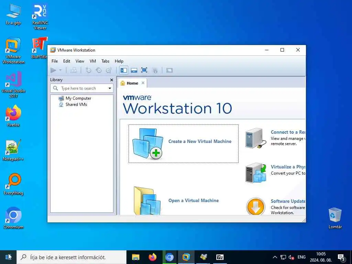Click the Open a Virtual Machine folder icon
Image resolution: width=352 pixels, height=264 pixels.
point(147,200)
